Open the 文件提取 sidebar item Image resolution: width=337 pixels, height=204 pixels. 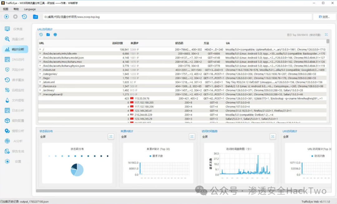15,100
